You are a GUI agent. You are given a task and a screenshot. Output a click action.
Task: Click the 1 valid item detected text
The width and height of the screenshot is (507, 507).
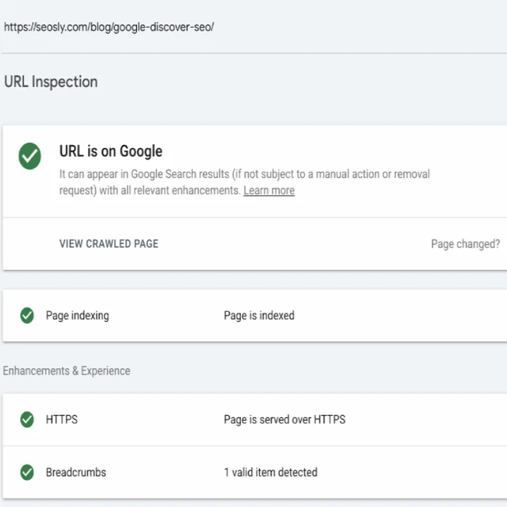pos(271,472)
